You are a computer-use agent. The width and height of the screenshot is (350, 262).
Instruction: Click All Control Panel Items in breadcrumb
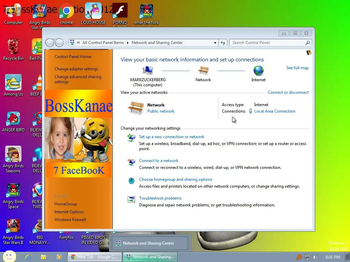point(103,43)
